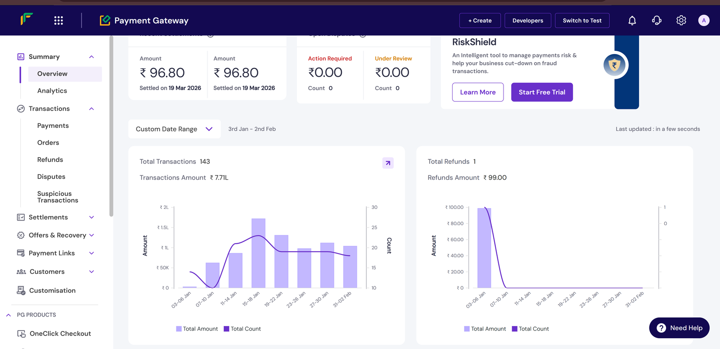Select Overview in the sidebar
Image resolution: width=720 pixels, height=349 pixels.
pyautogui.click(x=65, y=74)
